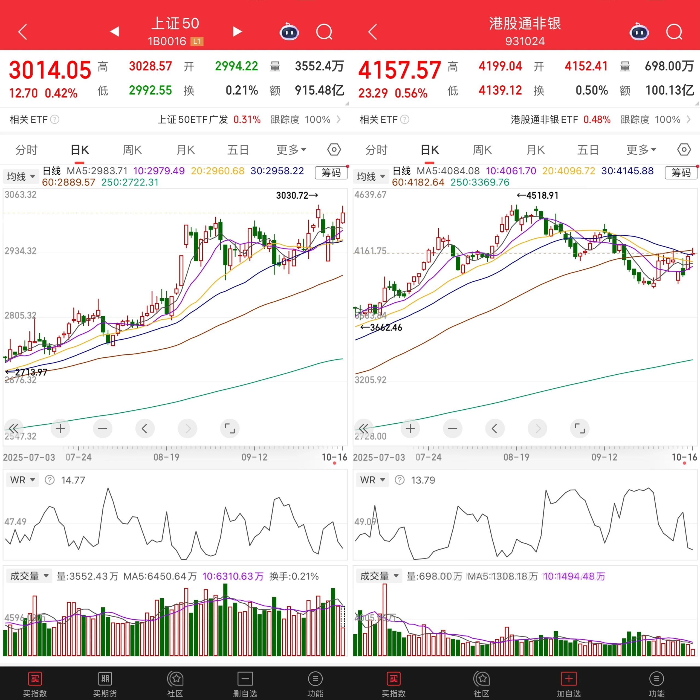Open chart settings hexagon on the left chart
The image size is (700, 700).
tap(334, 150)
